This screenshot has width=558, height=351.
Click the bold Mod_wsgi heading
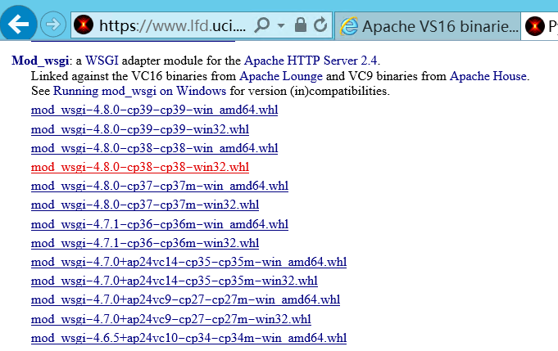click(40, 61)
